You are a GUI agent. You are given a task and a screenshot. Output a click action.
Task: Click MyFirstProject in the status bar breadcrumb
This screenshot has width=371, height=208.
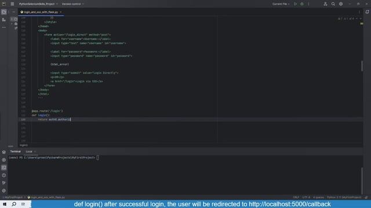click(14, 198)
